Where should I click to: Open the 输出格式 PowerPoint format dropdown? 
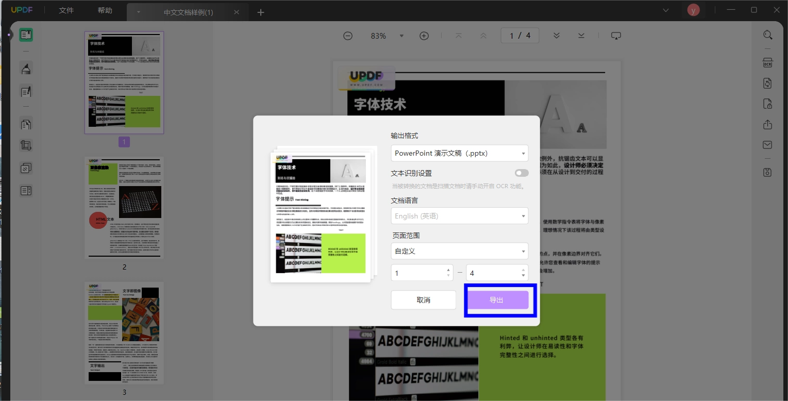[460, 153]
